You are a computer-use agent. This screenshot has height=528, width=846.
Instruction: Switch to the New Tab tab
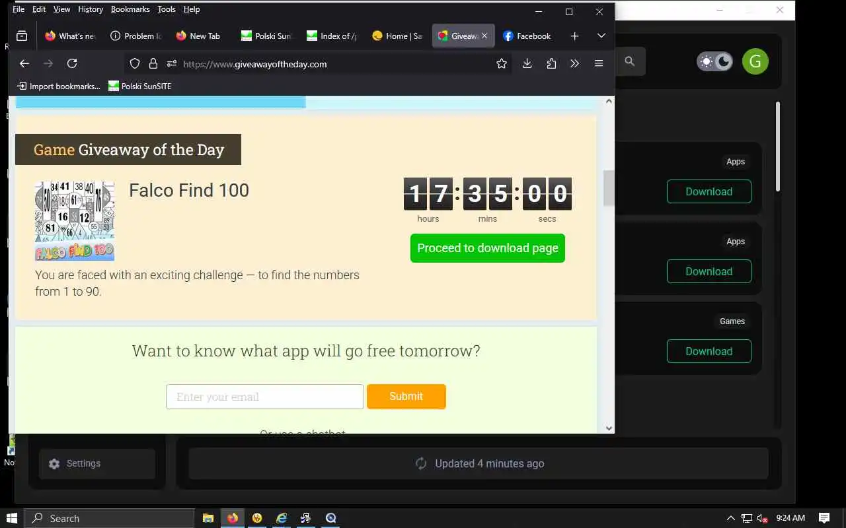(x=201, y=36)
